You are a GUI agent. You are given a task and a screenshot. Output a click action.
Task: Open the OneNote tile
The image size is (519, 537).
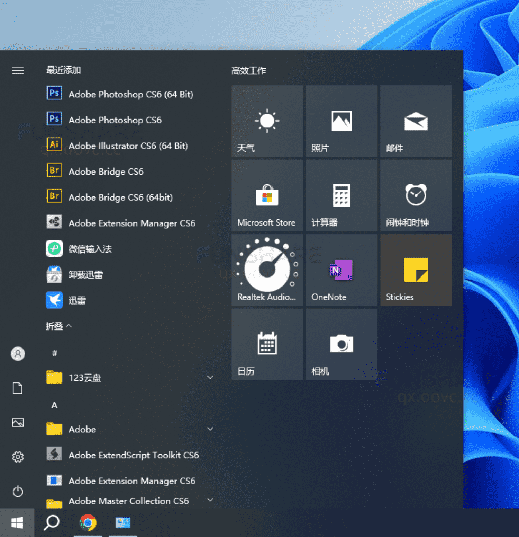(x=342, y=270)
